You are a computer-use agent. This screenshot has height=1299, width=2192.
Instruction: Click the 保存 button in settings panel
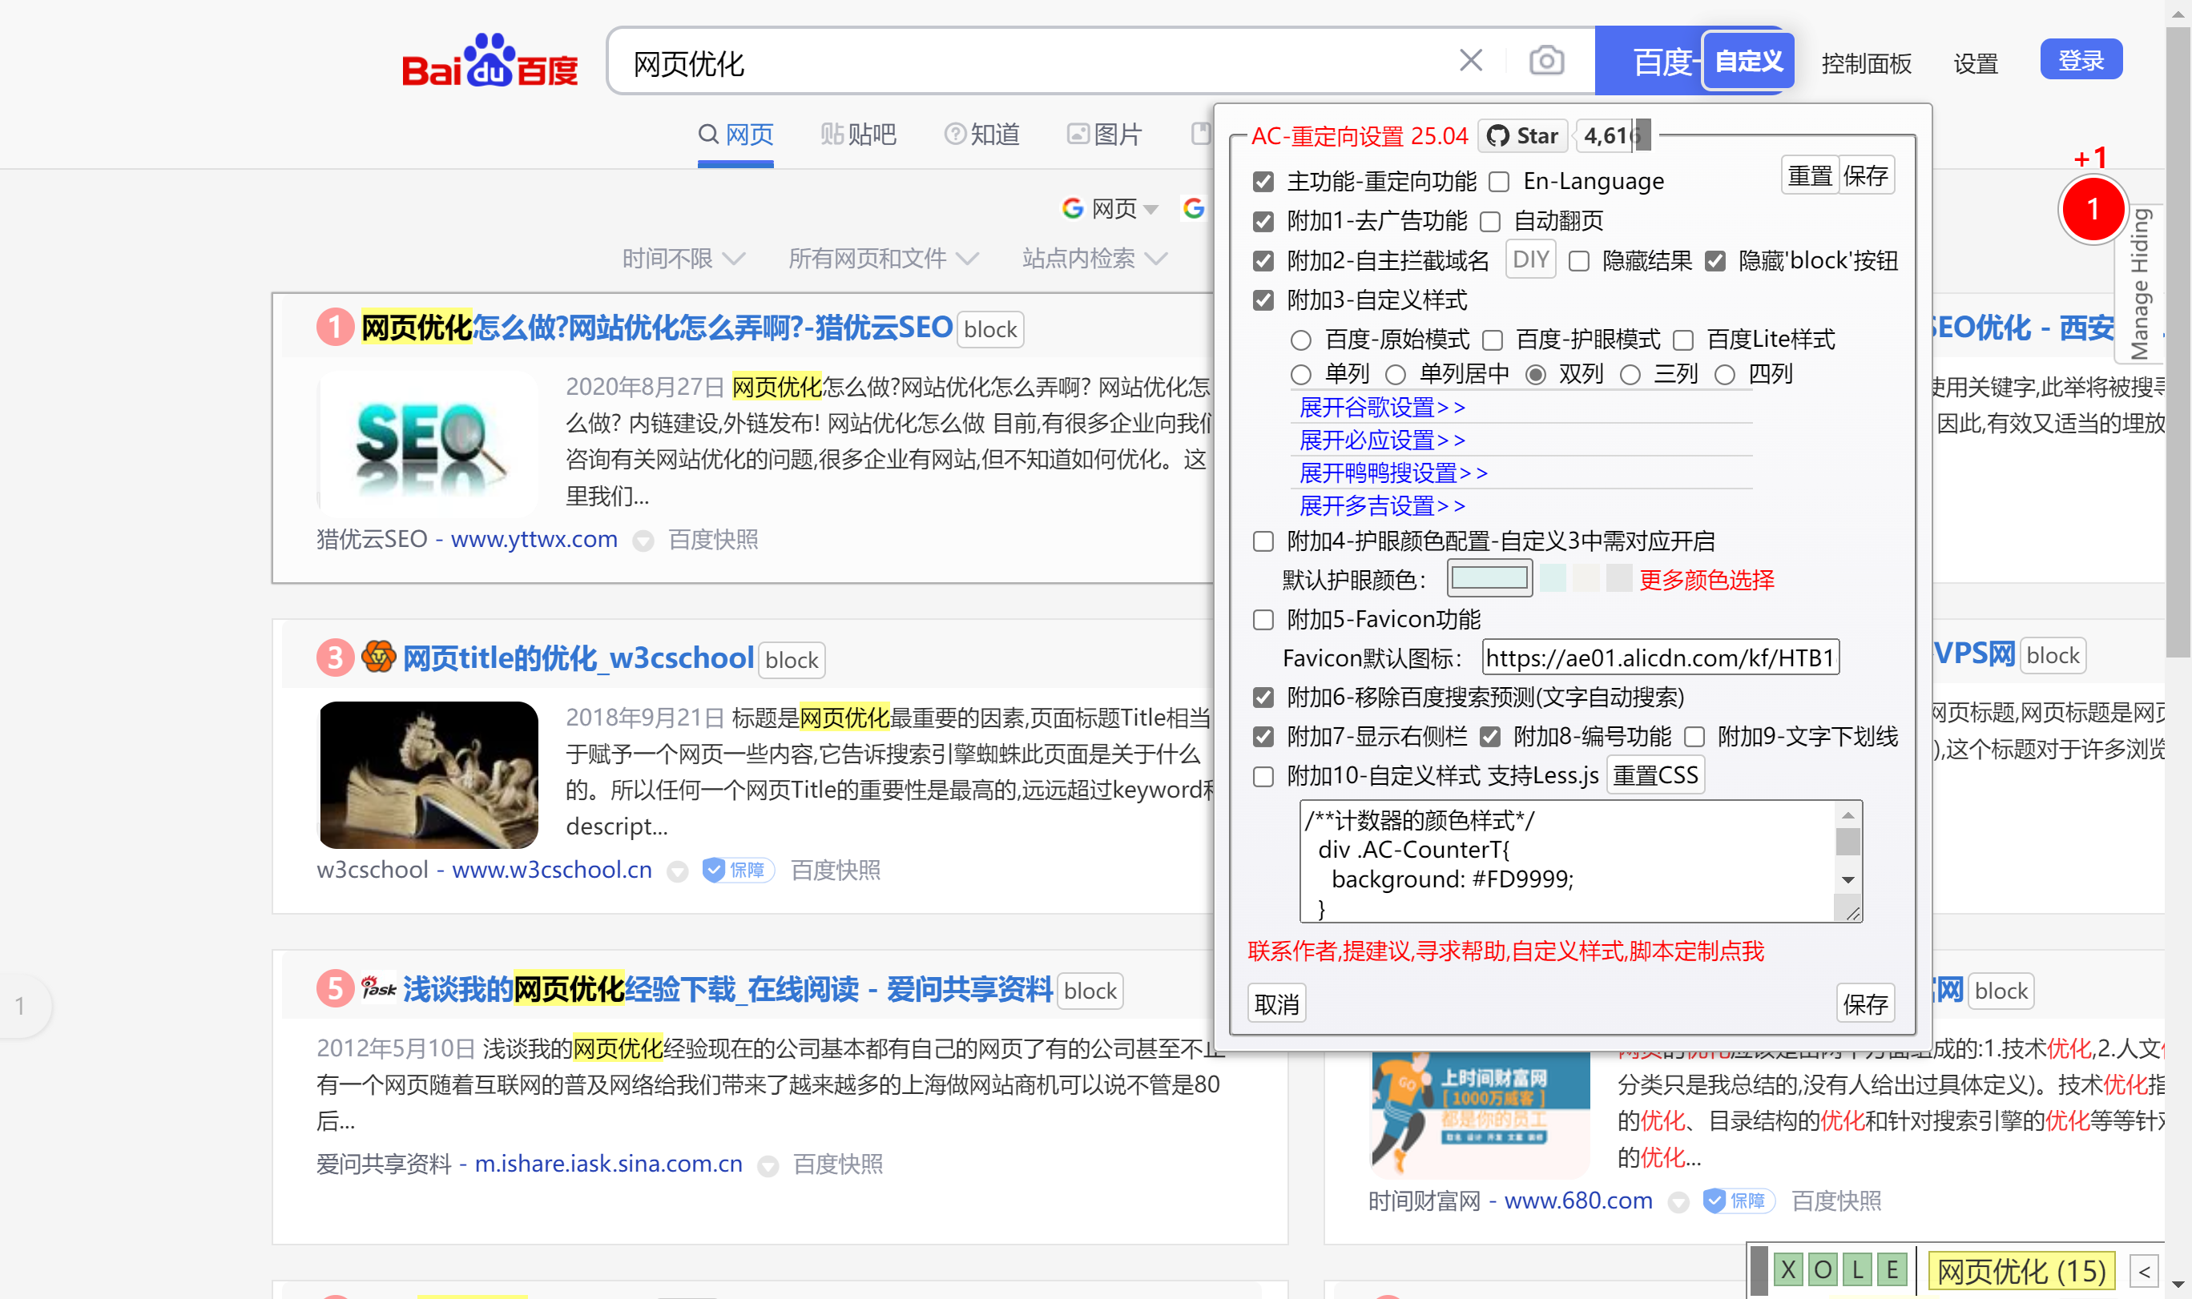click(x=1867, y=1003)
